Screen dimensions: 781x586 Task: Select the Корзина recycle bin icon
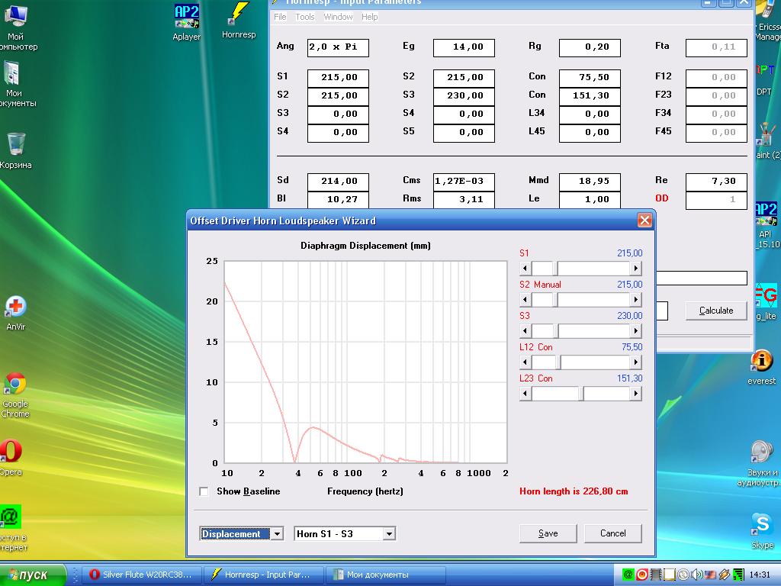pyautogui.click(x=16, y=150)
